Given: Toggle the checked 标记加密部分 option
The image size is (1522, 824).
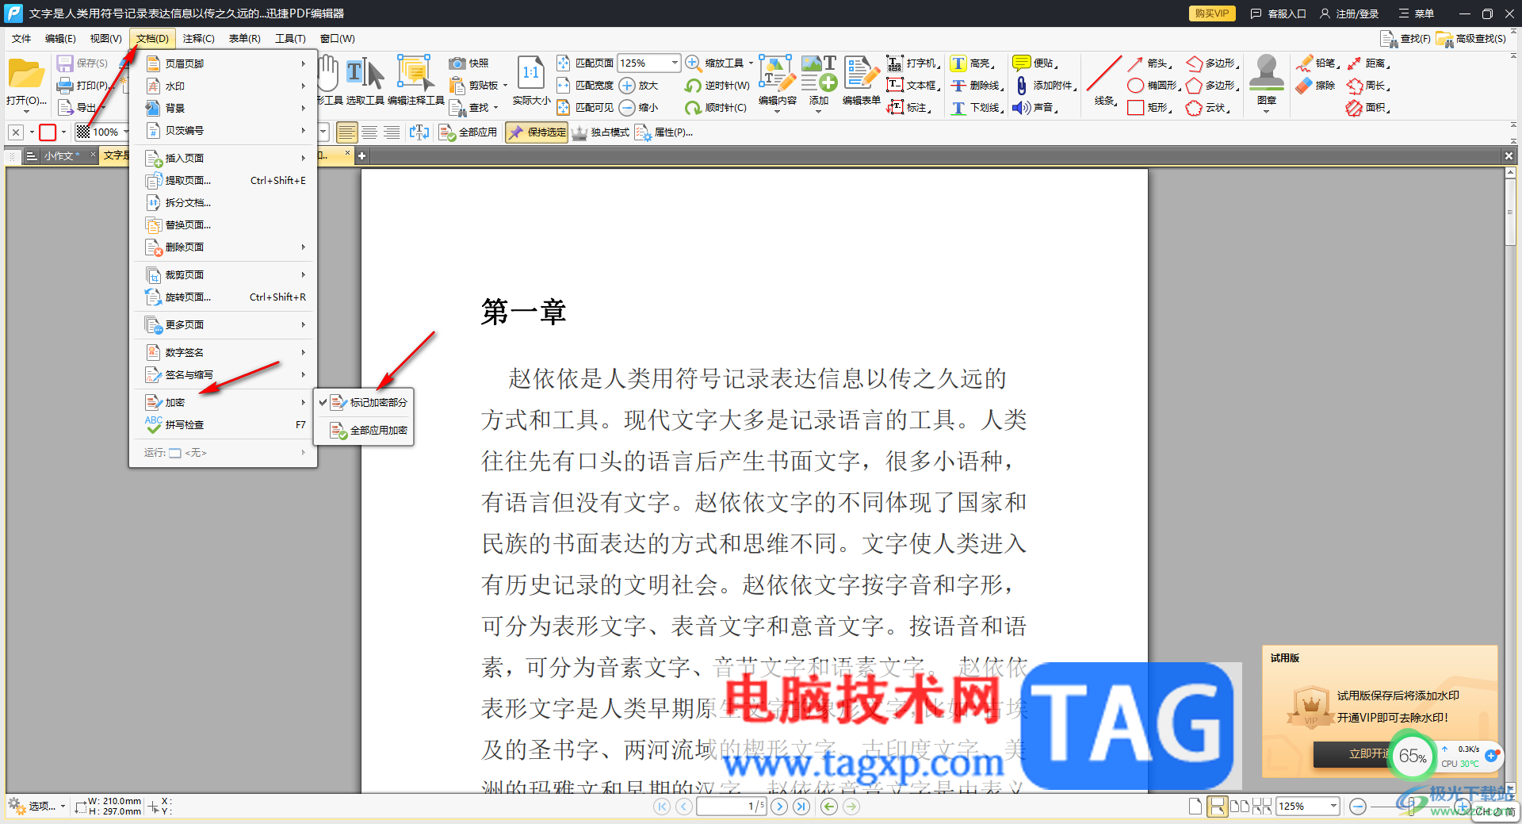Looking at the screenshot, I should click(365, 402).
